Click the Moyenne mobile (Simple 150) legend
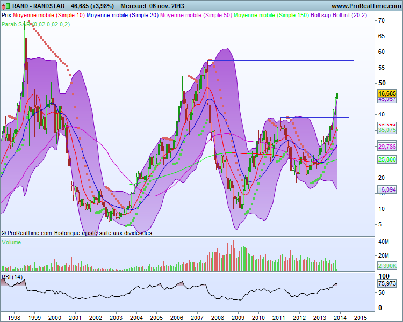403x322 pixels. coord(271,15)
